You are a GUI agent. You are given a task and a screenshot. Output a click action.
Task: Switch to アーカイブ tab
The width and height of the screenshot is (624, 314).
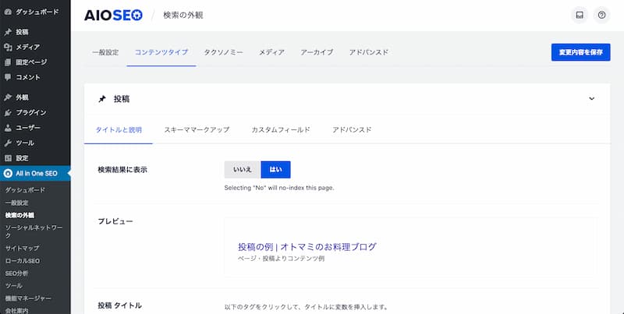coord(317,52)
